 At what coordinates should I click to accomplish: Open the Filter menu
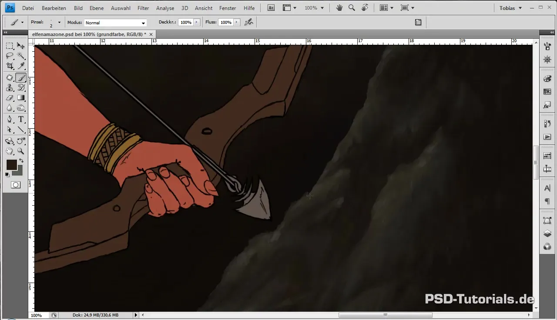[143, 8]
